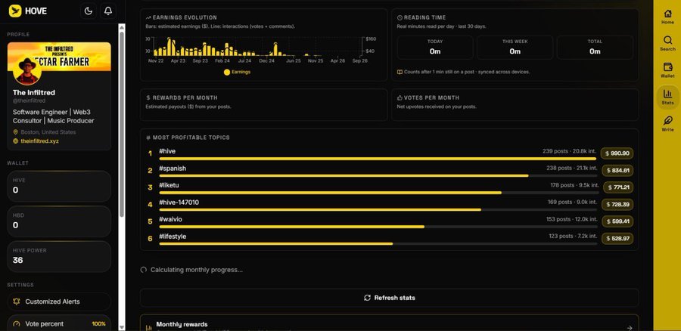Click the arrow on Monthly rewards card
Viewport: 681px width, 331px height.
point(630,328)
